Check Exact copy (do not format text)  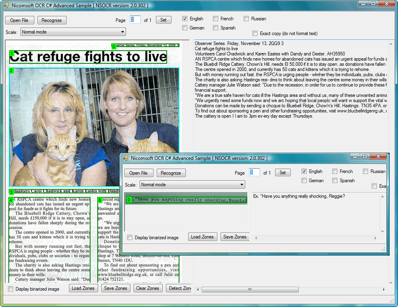(255, 33)
